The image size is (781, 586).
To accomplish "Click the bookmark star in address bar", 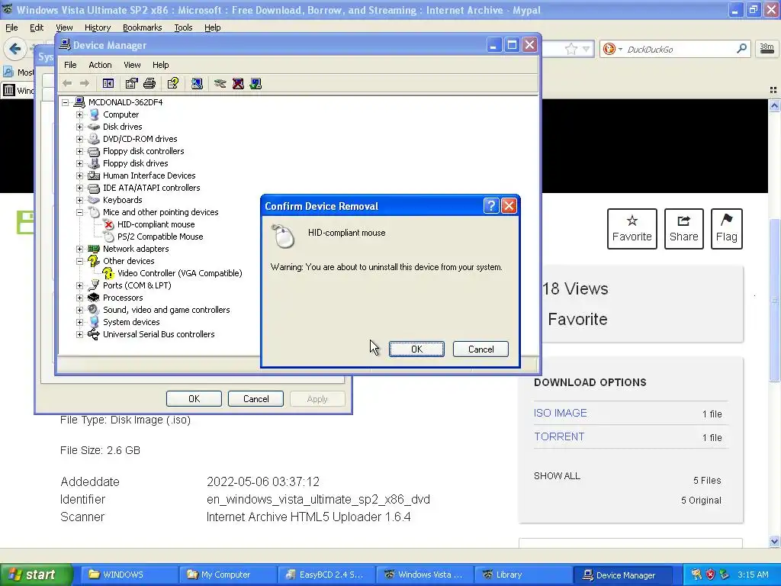I will tap(570, 49).
